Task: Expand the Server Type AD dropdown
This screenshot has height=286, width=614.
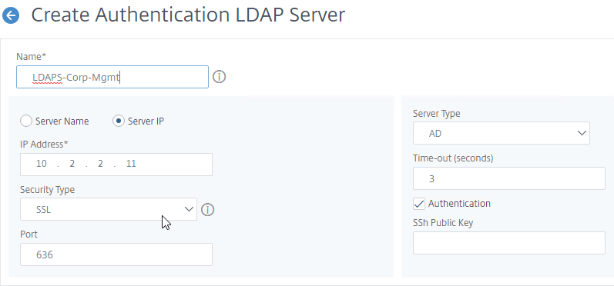Action: [502, 133]
